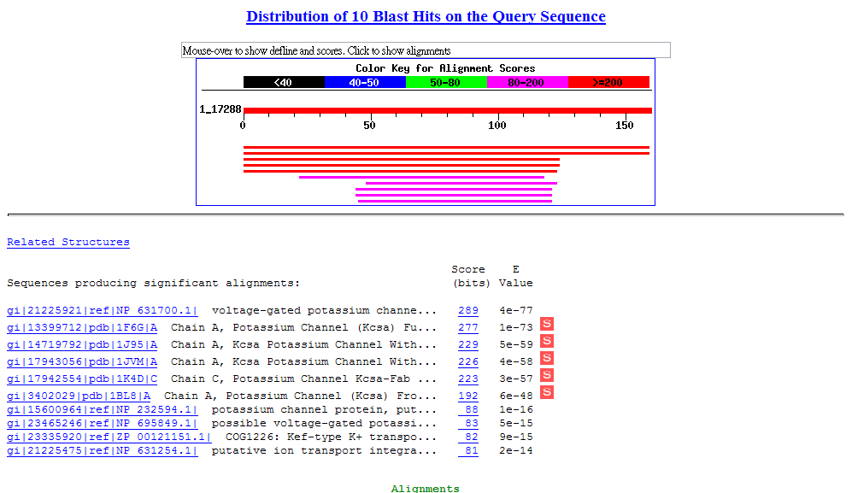Open the gi|3402029|pdb|1BL8|A entry
The width and height of the screenshot is (852, 493).
79,396
